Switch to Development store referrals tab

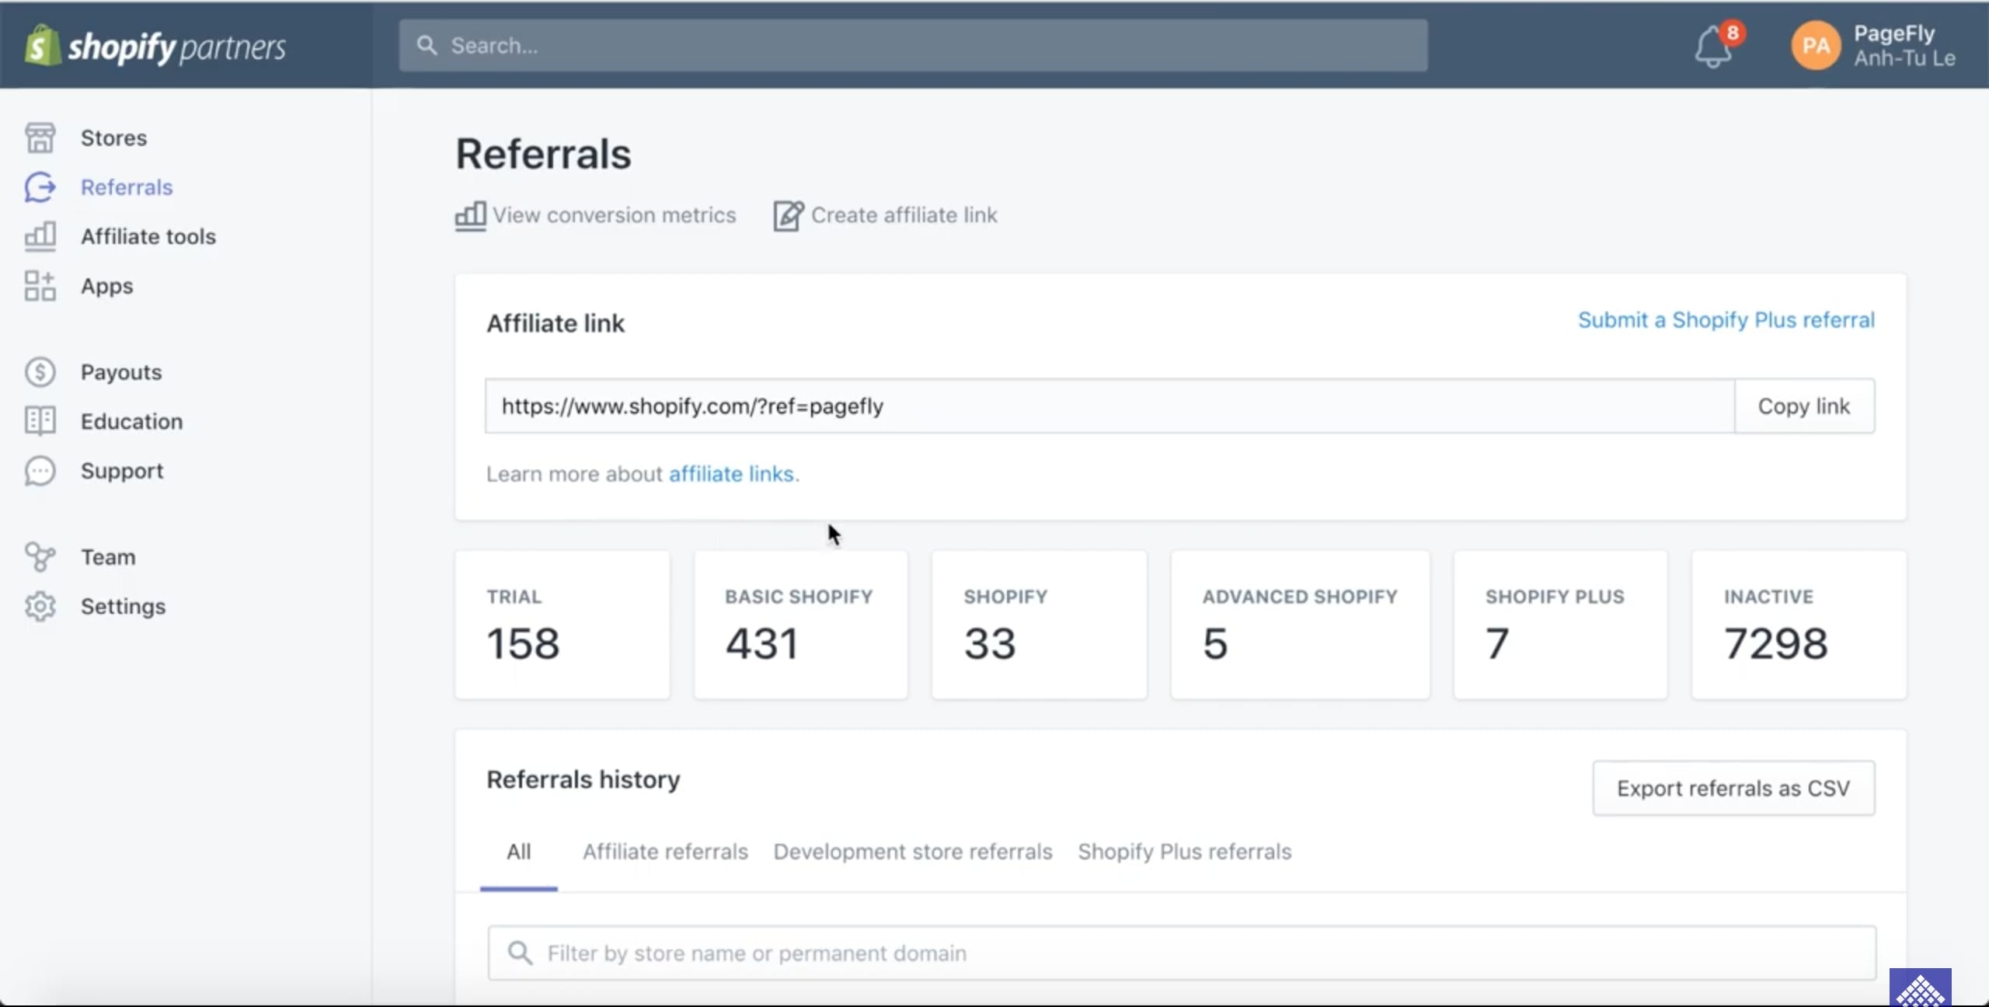(x=913, y=852)
